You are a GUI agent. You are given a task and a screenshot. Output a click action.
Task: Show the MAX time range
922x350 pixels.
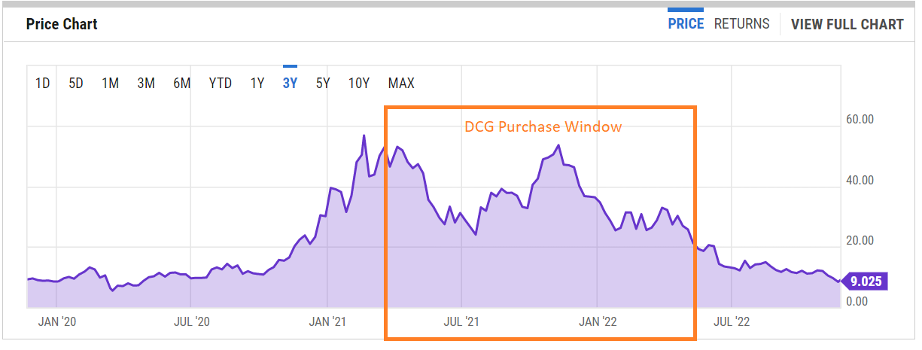tap(401, 83)
